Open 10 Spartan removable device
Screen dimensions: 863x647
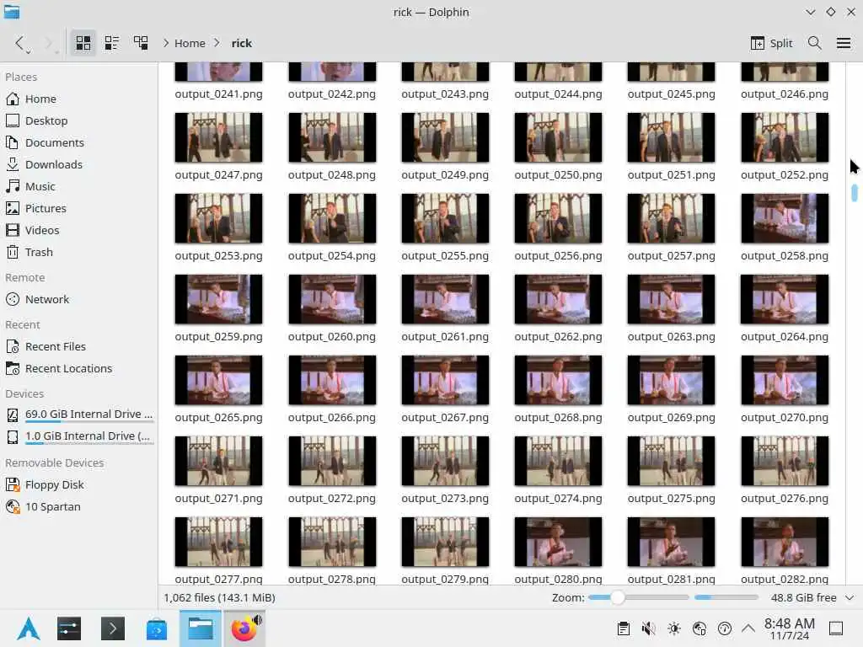[x=78, y=506]
